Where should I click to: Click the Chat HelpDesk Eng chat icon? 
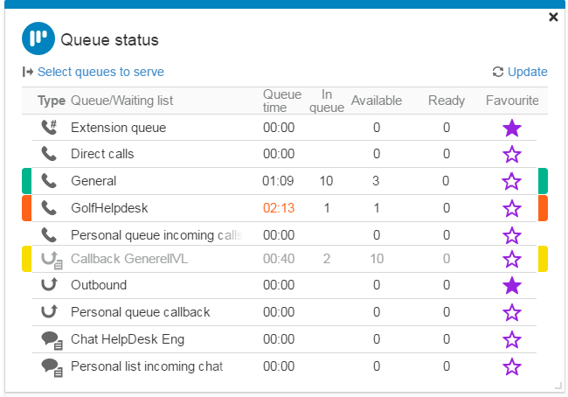point(51,339)
